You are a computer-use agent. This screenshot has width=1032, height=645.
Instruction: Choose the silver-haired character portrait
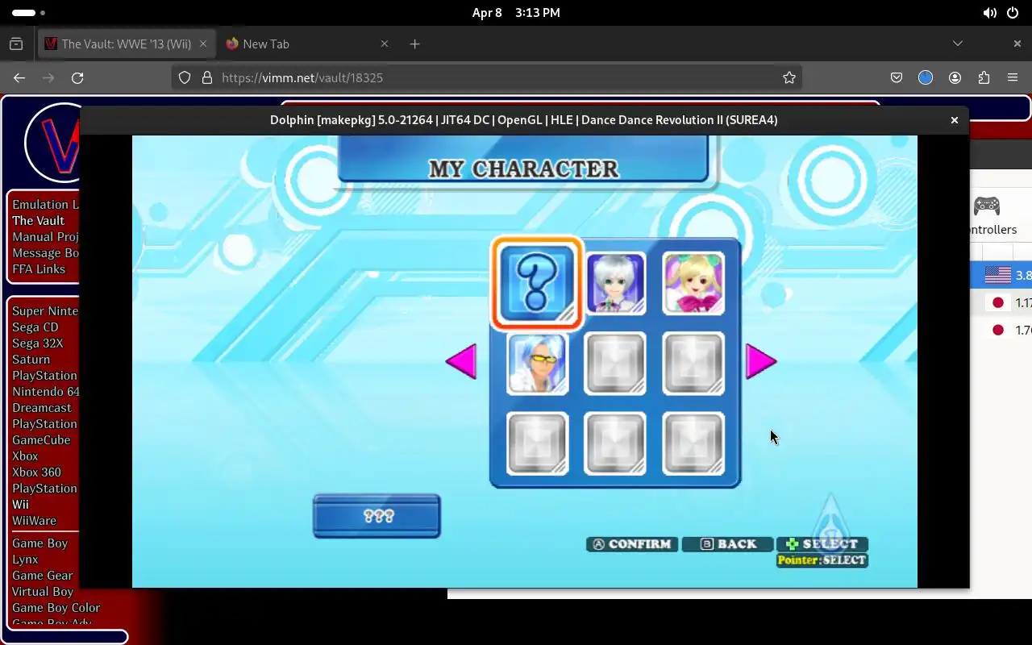coord(615,283)
